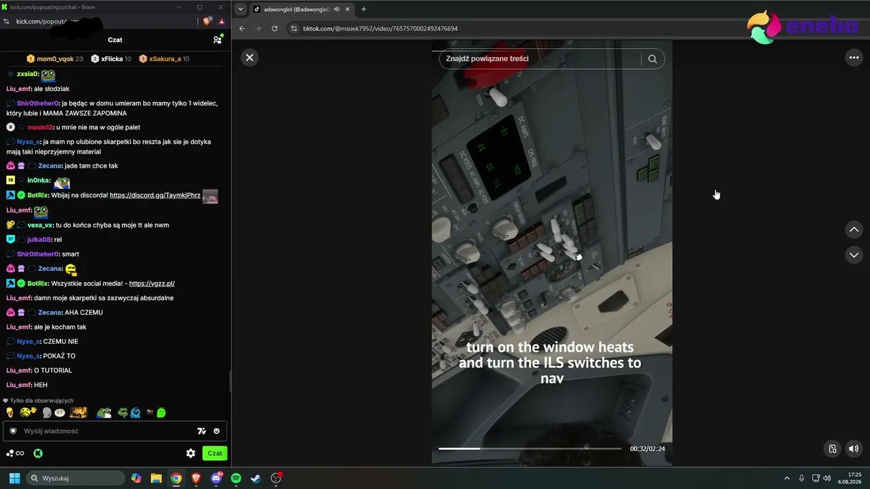This screenshot has height=489, width=870.
Task: Focus the 'Znajdź powiązane treści' search field
Action: pyautogui.click(x=540, y=58)
